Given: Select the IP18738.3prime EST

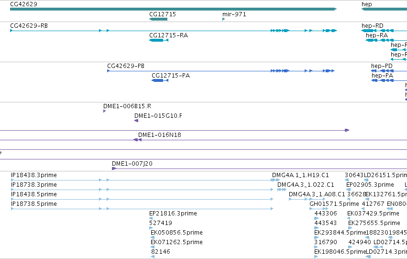Looking at the screenshot, I should pos(142,190).
